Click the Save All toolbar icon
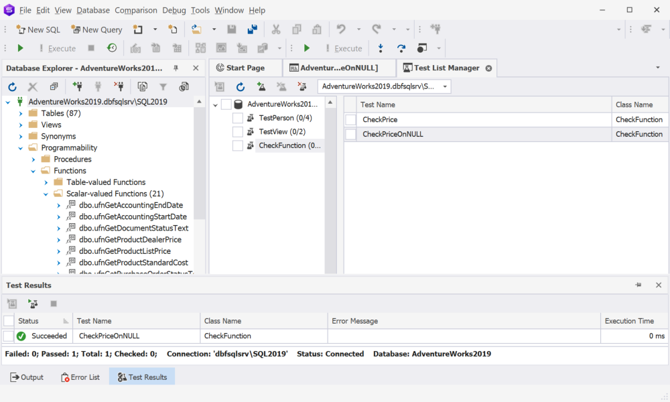 253,29
